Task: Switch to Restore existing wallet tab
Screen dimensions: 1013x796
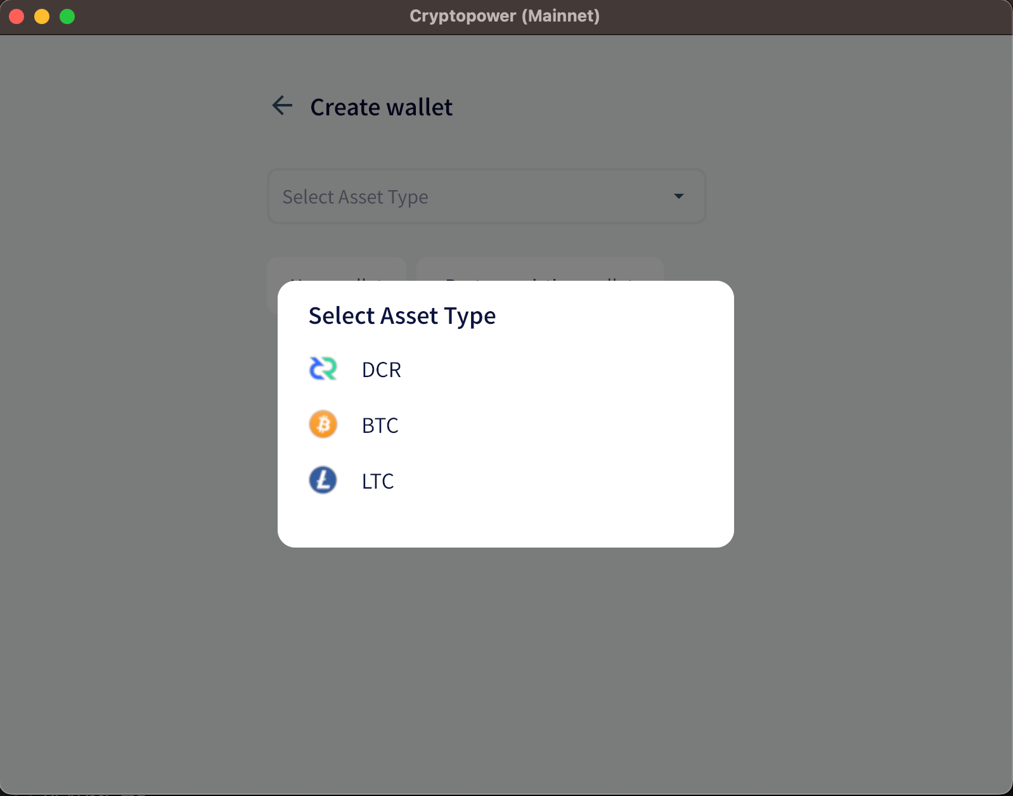Action: click(x=539, y=270)
